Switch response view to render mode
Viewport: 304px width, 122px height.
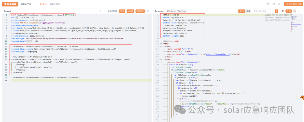tap(248, 11)
